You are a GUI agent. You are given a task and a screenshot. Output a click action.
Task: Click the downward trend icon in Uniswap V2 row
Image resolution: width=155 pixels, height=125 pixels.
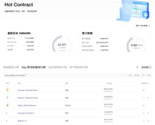point(148,113)
